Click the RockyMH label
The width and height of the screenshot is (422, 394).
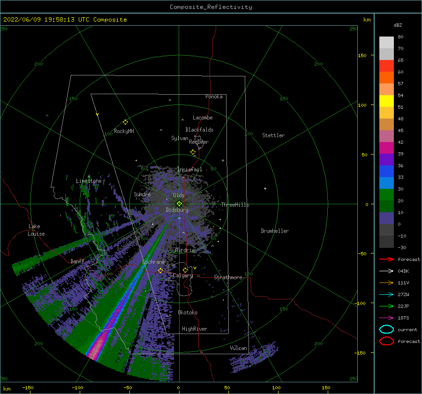[x=124, y=131]
